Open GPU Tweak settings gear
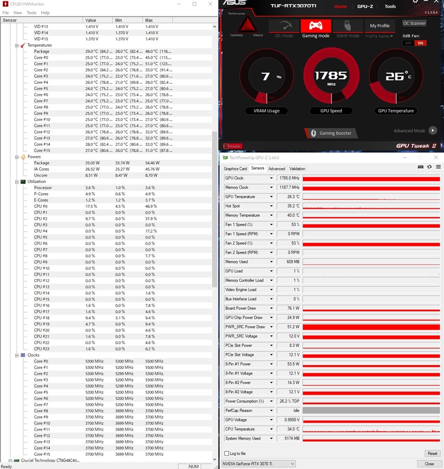This screenshot has width=444, height=469. coord(415,2)
